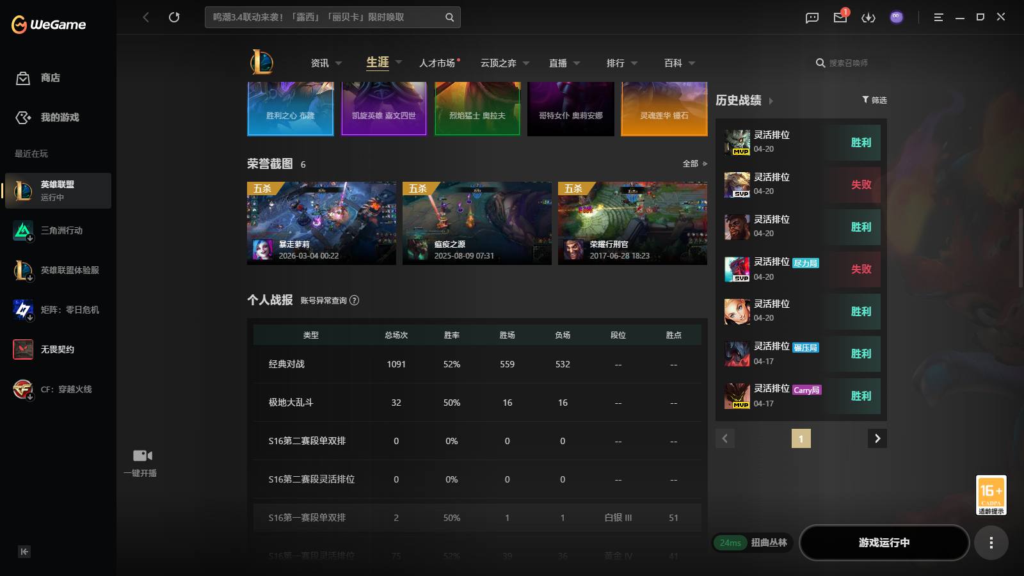This screenshot has width=1024, height=576.
Task: Open the first 04-20 MVP win match
Action: click(x=801, y=142)
